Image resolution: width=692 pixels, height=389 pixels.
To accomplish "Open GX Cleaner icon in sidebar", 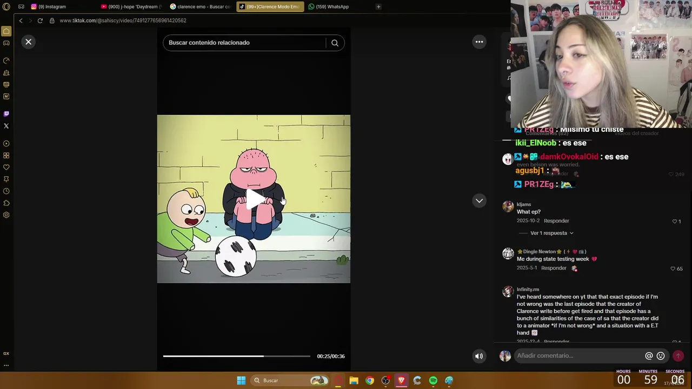I will 6,72.
